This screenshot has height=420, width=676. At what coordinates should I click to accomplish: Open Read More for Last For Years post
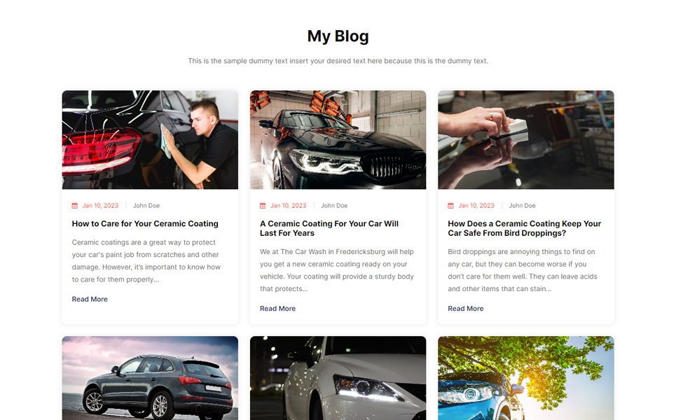point(277,309)
